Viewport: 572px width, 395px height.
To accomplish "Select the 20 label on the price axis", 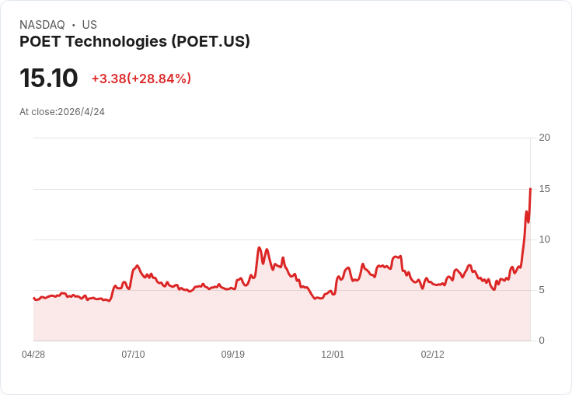I will [544, 138].
